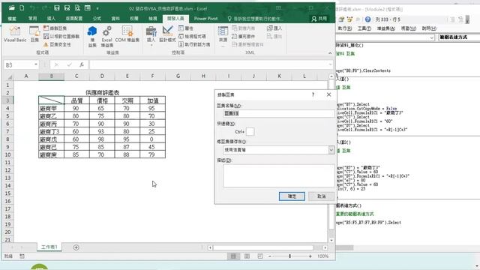Click Print Preview icon in quick access toolbar

click(77, 8)
